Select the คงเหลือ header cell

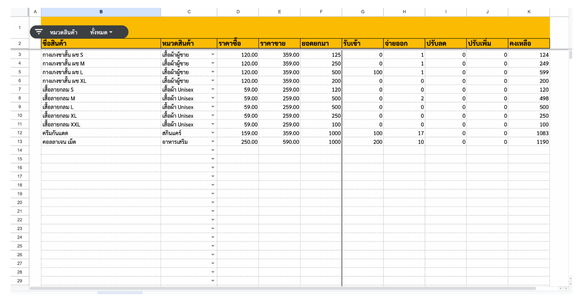(529, 43)
